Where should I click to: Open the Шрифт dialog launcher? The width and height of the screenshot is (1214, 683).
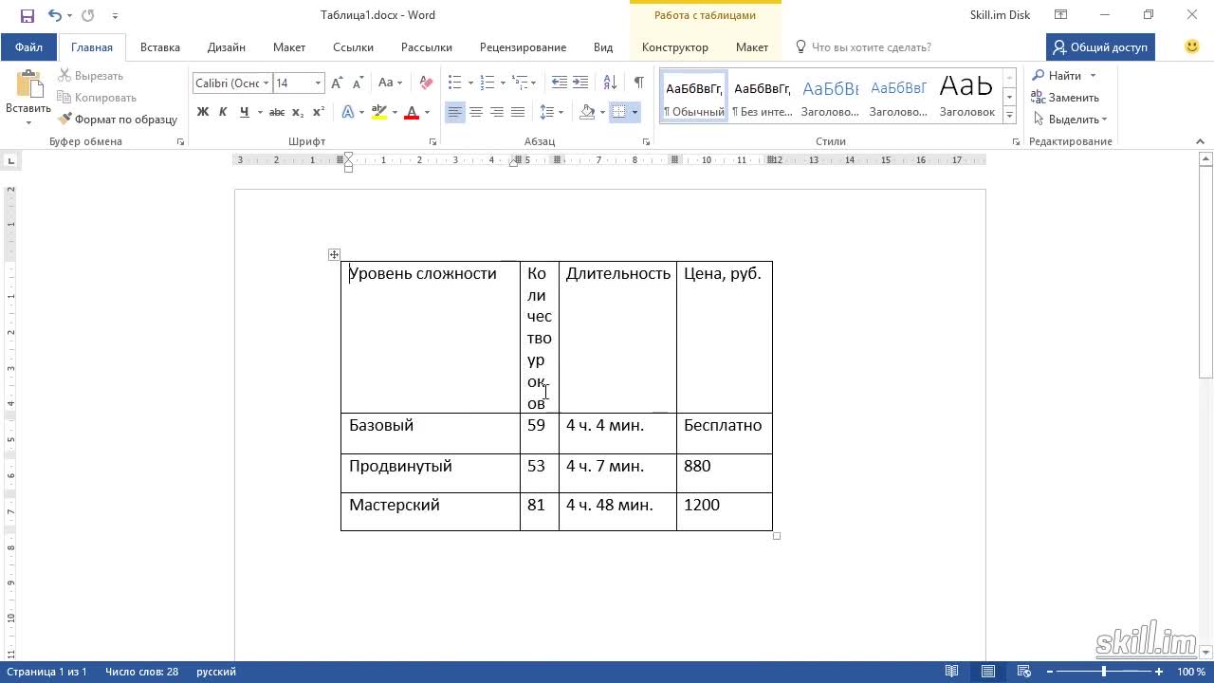[432, 142]
